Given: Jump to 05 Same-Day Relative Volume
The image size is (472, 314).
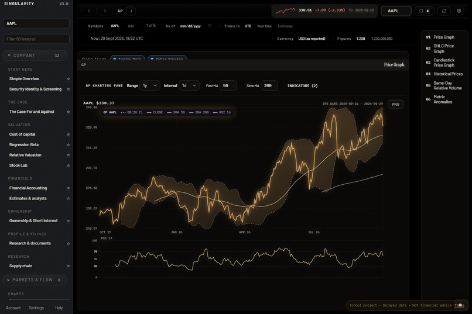Looking at the screenshot, I should (444, 85).
